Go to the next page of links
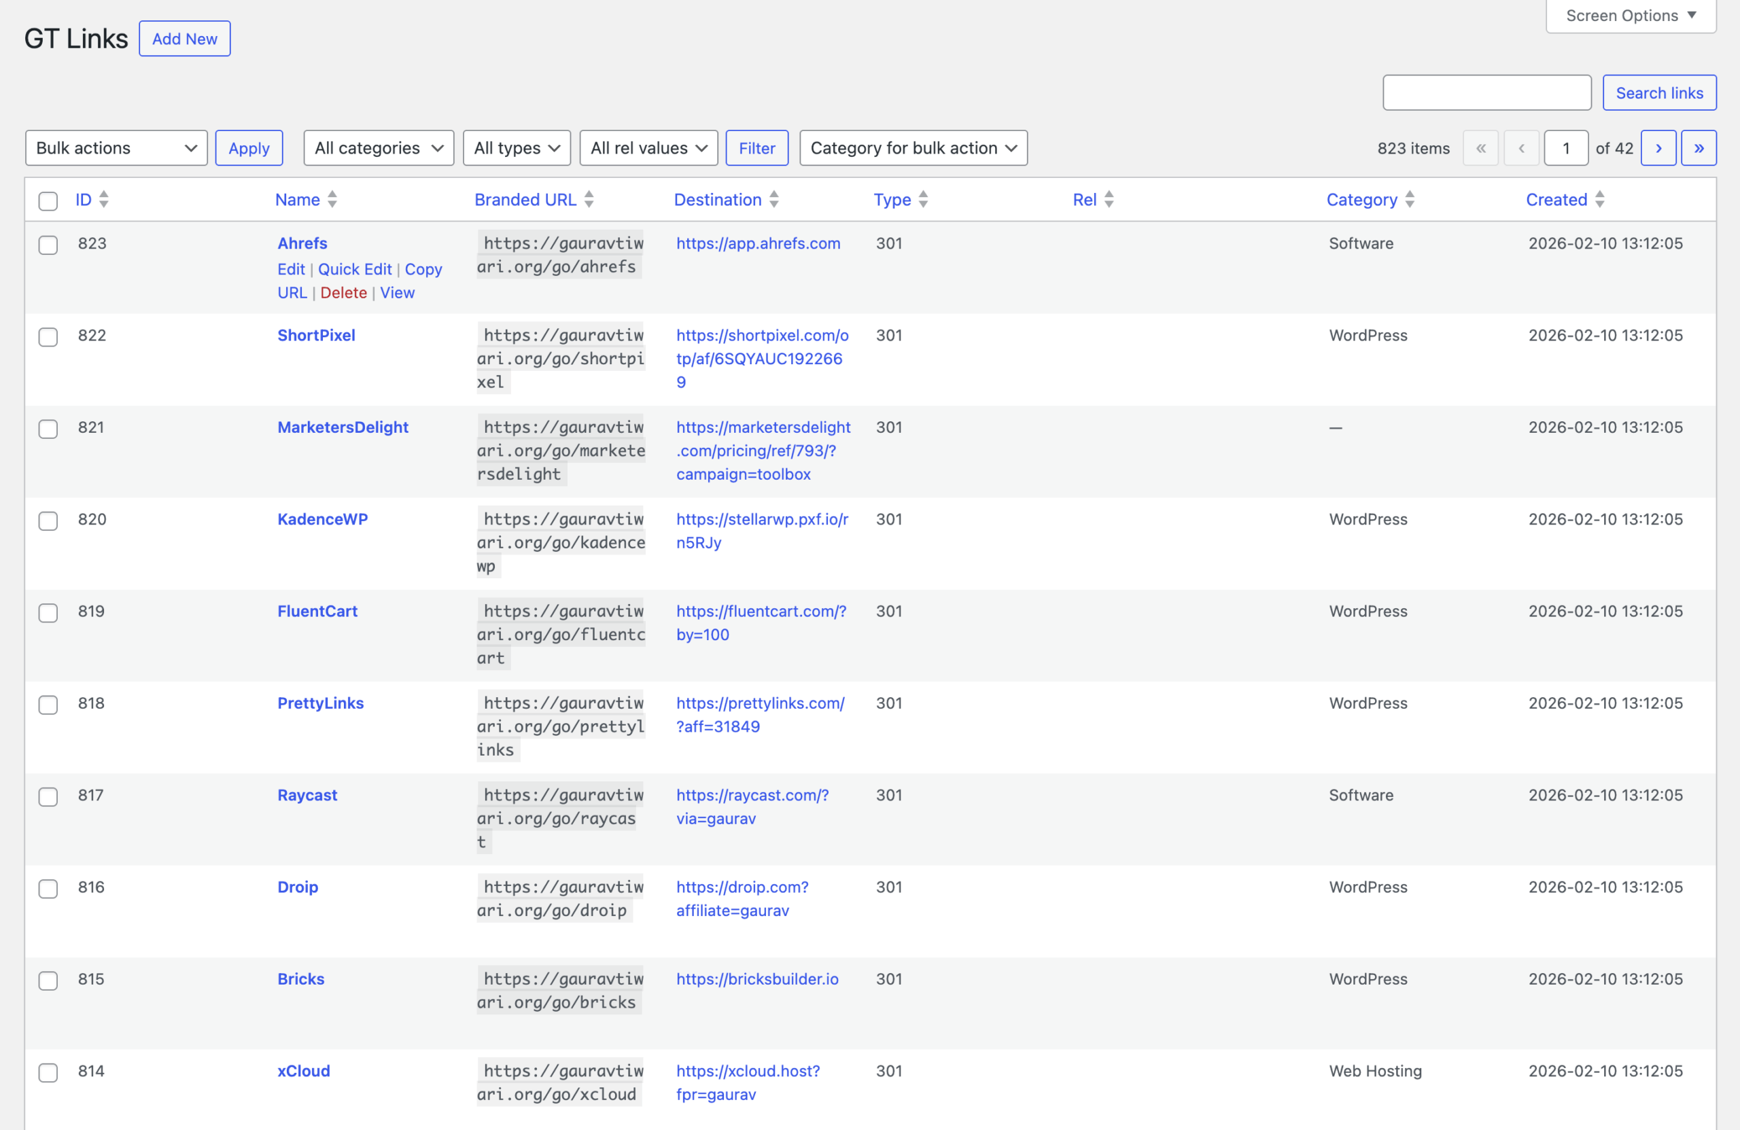The width and height of the screenshot is (1740, 1130). click(1659, 147)
